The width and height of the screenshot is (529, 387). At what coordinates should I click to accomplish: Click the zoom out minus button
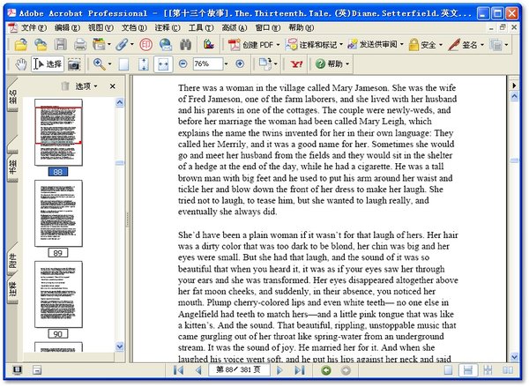(x=183, y=63)
